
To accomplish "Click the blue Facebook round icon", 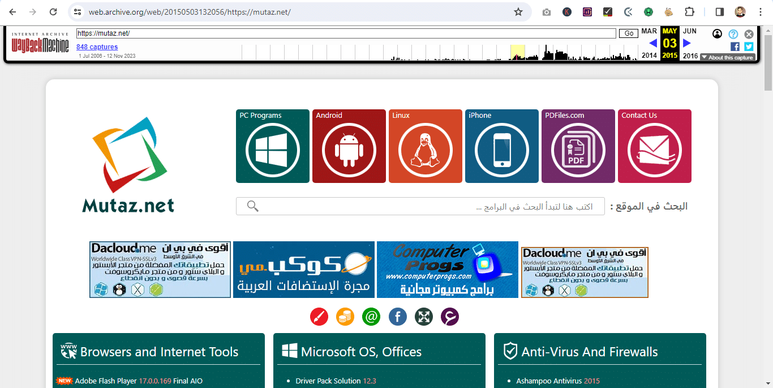I will [398, 317].
